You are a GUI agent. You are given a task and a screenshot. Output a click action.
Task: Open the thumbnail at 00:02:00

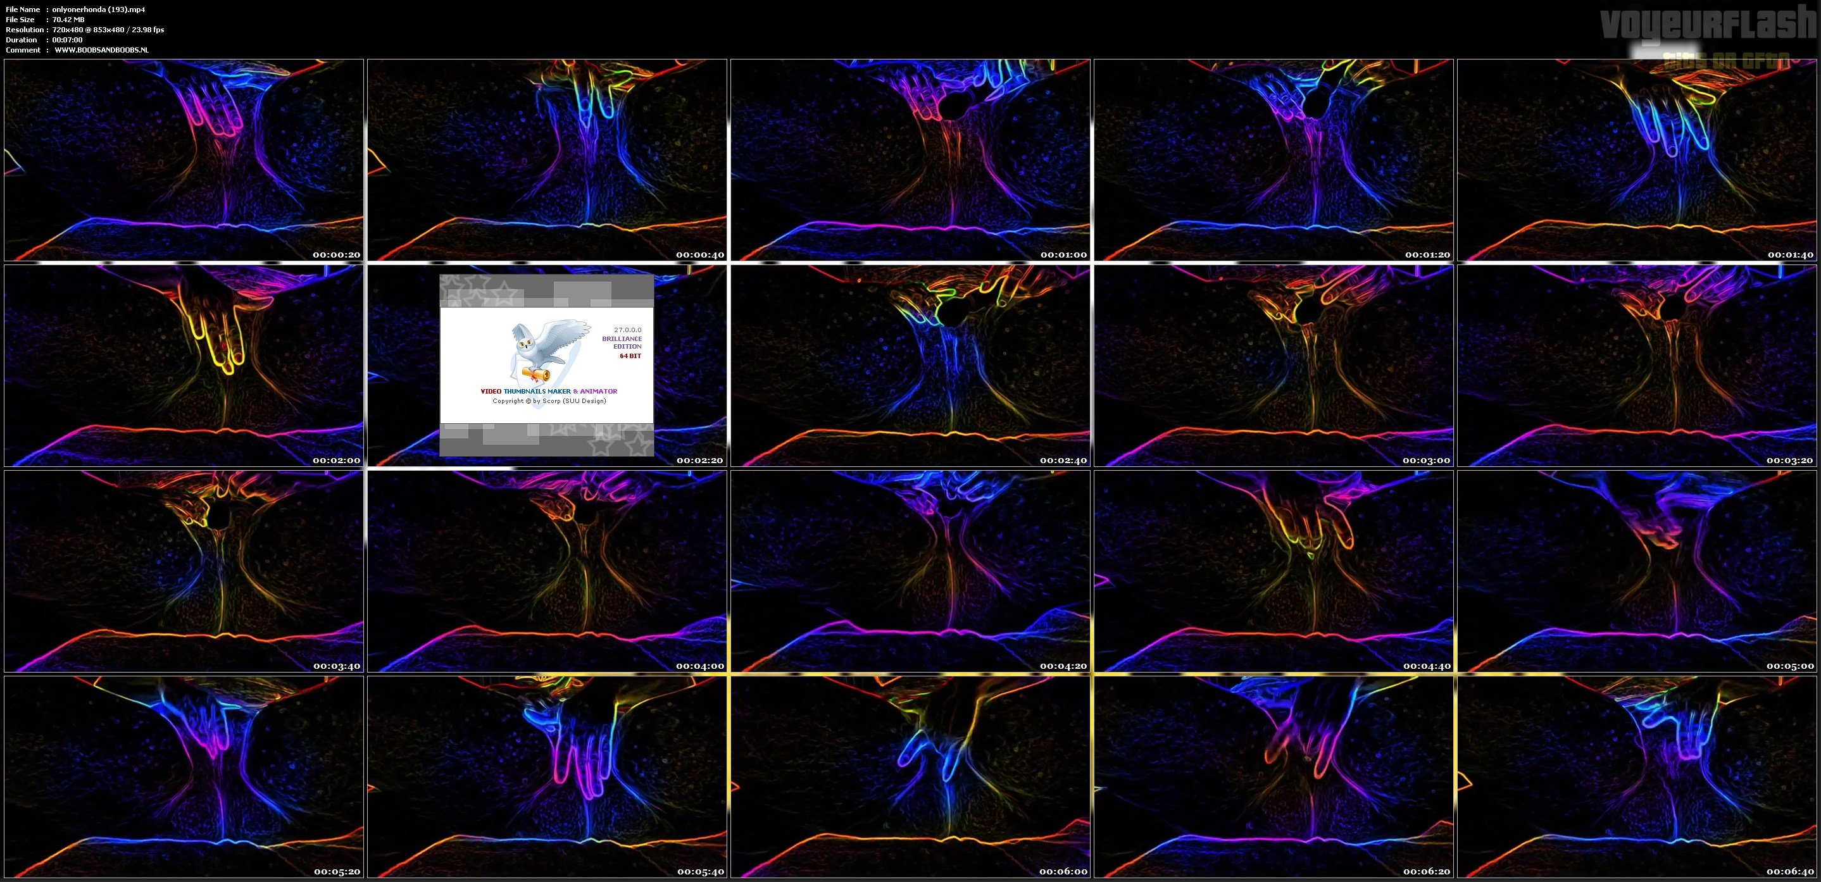(184, 365)
